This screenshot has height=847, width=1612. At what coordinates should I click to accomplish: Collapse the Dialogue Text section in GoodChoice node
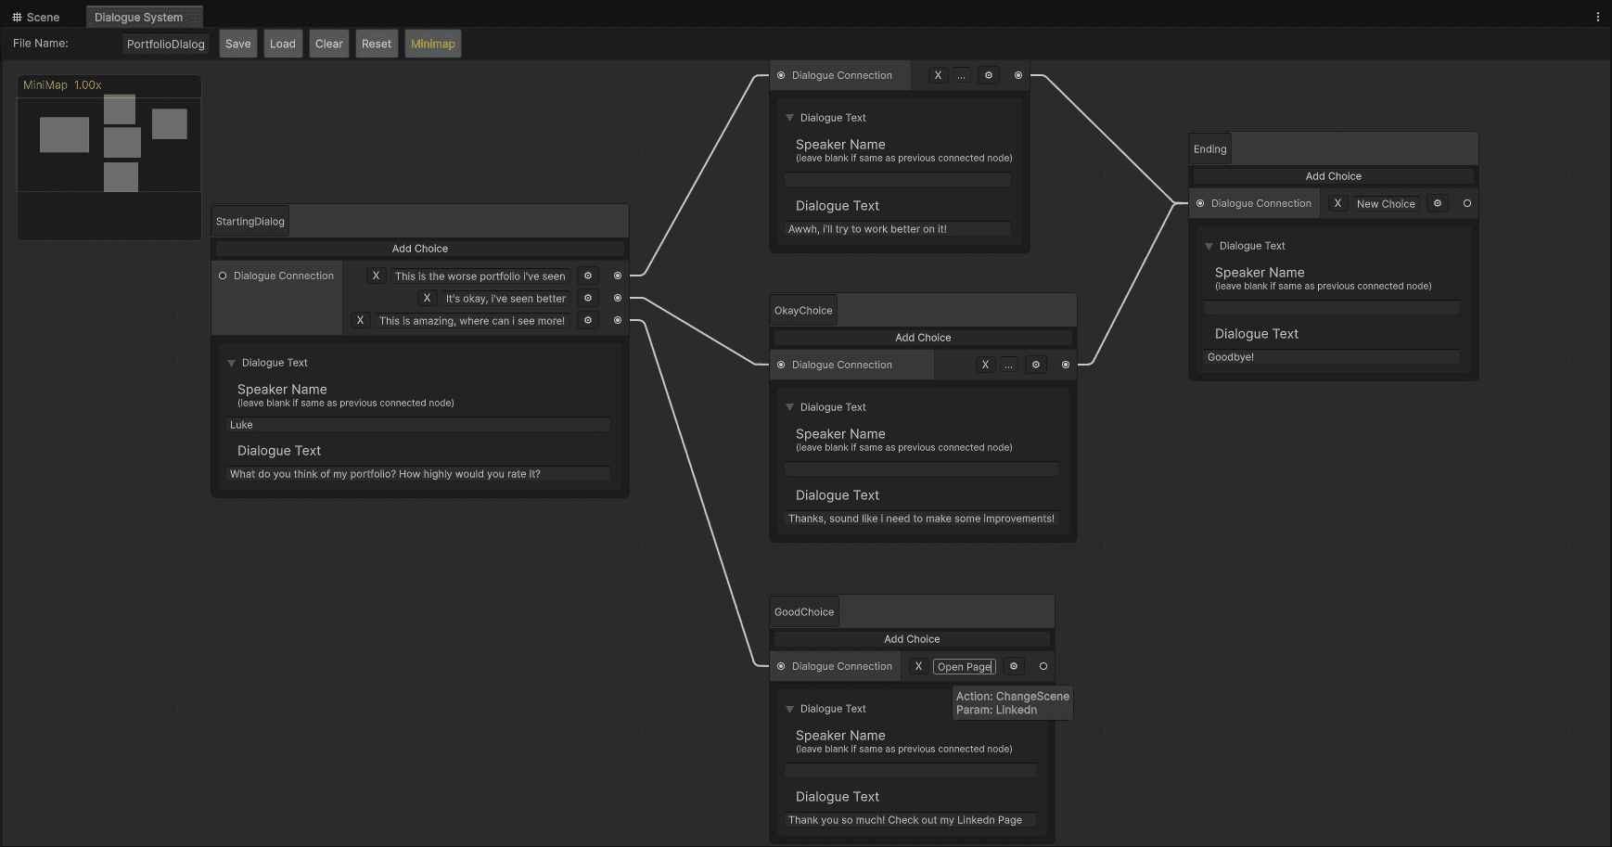[x=789, y=708]
